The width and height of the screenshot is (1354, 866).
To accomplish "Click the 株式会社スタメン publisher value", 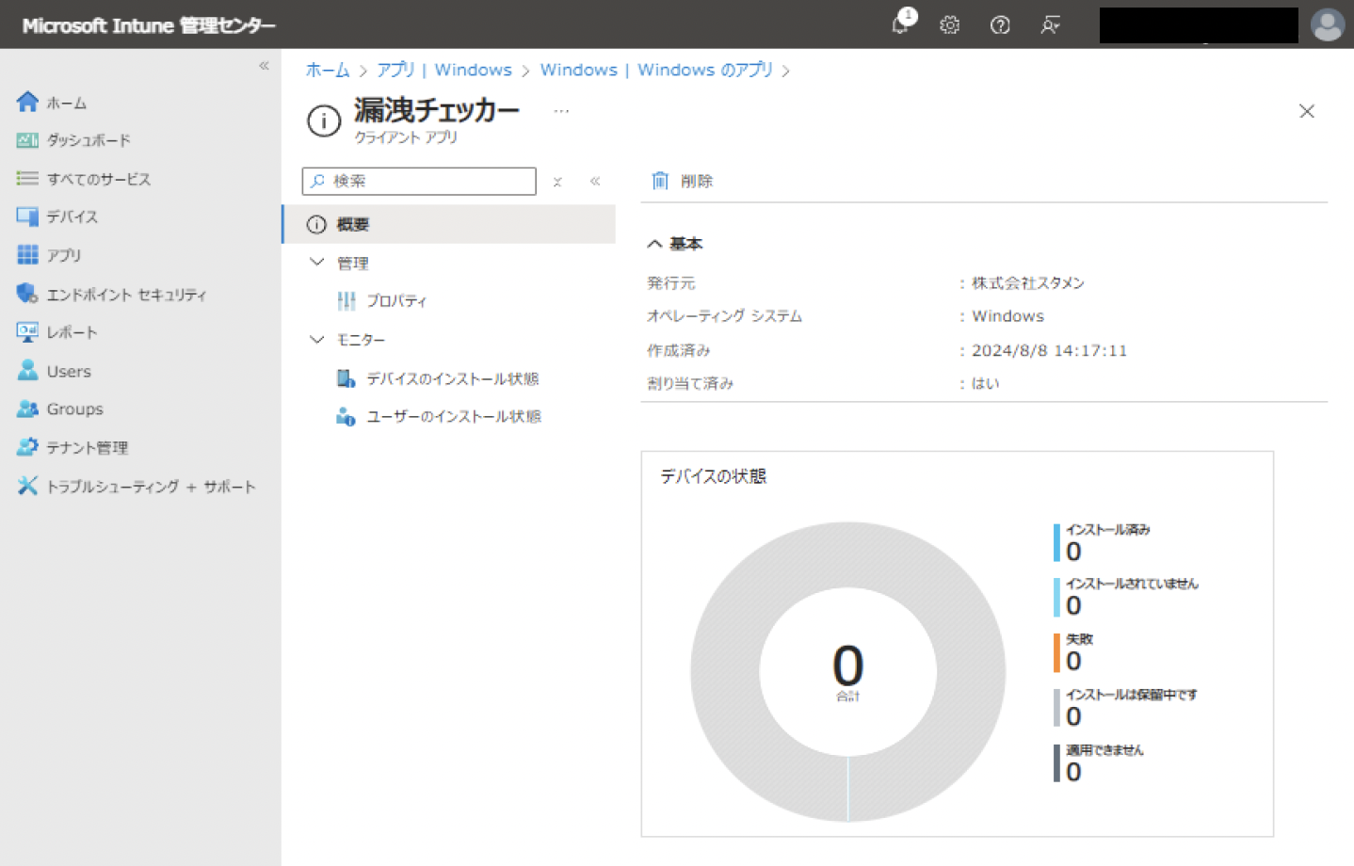I will 1028,283.
